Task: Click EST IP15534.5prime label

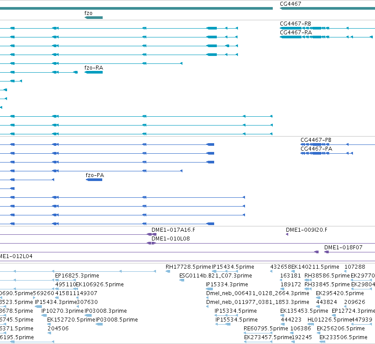Action: coord(237,320)
